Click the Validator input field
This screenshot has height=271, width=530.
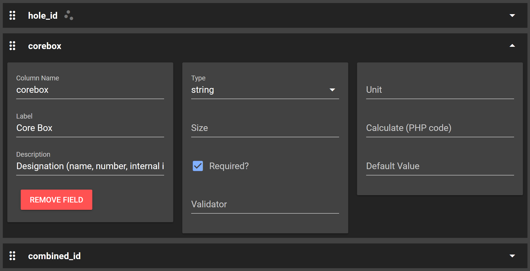(x=265, y=205)
